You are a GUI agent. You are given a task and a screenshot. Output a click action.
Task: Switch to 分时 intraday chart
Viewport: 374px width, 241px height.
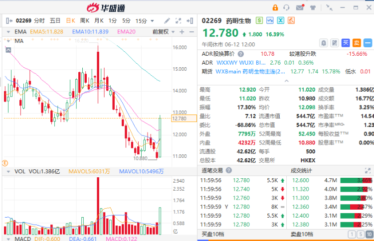click(39, 21)
